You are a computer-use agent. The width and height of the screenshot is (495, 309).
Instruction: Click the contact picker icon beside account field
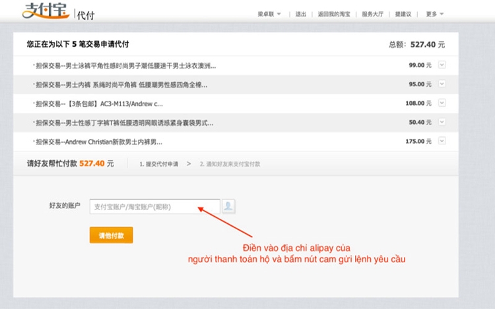[x=228, y=206]
